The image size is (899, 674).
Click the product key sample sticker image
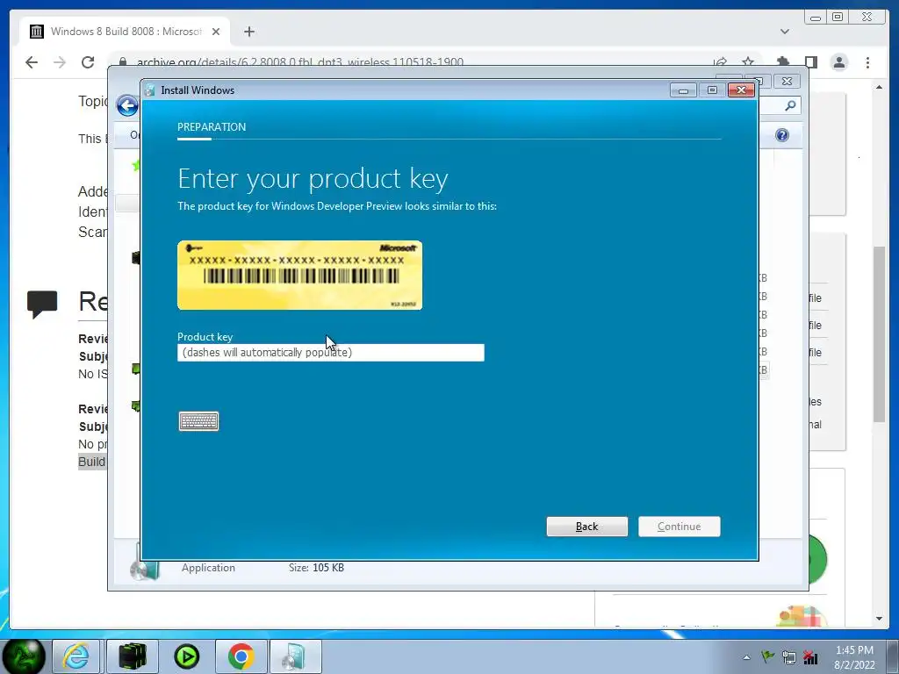point(300,275)
